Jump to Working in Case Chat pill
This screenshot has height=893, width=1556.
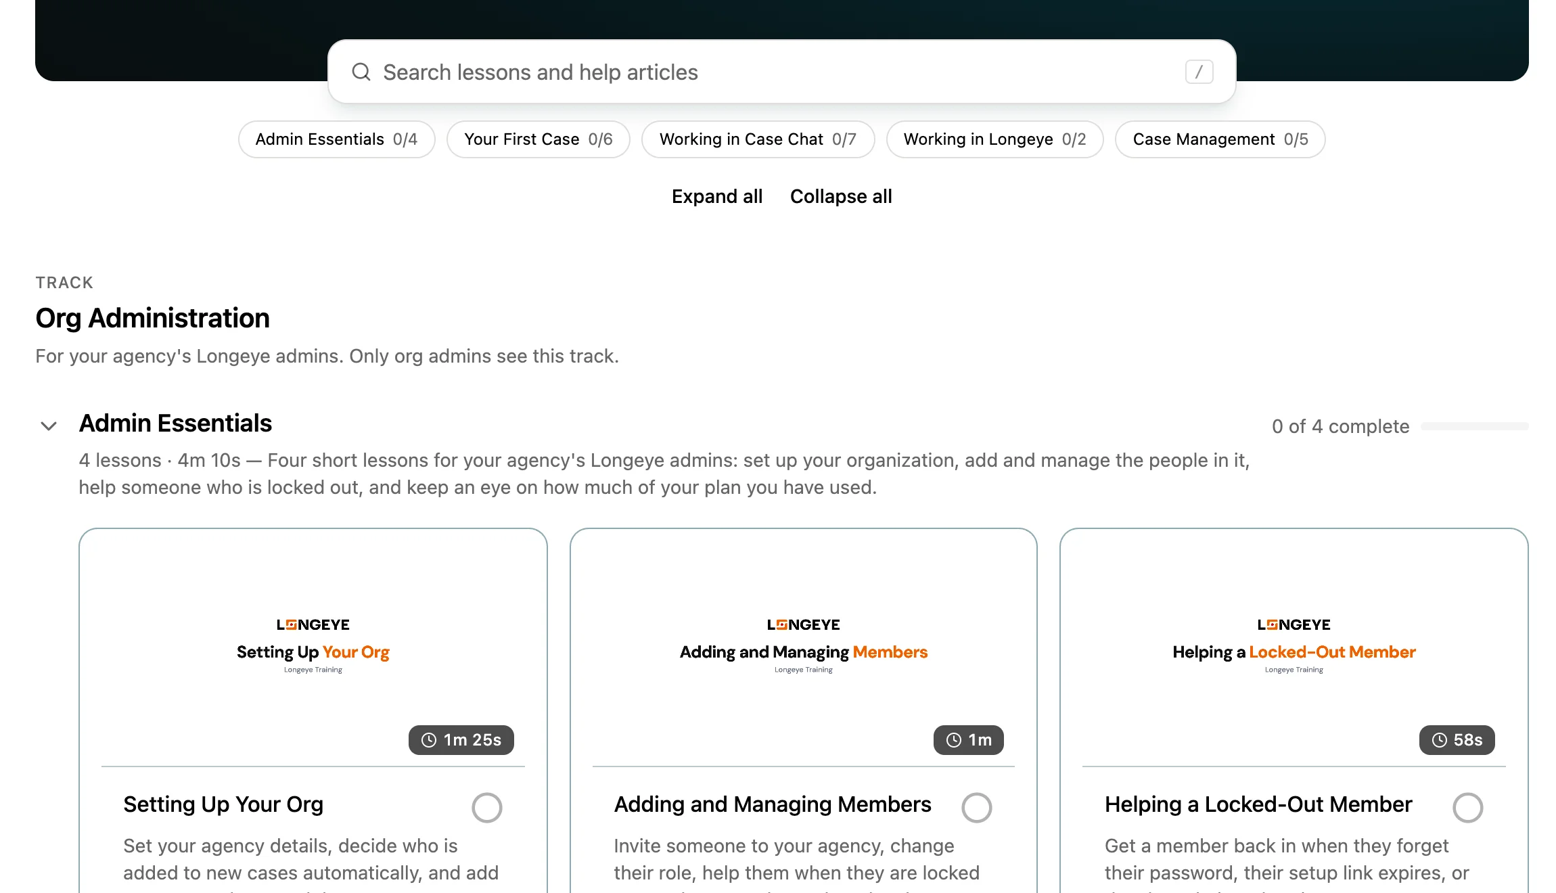pyautogui.click(x=758, y=139)
